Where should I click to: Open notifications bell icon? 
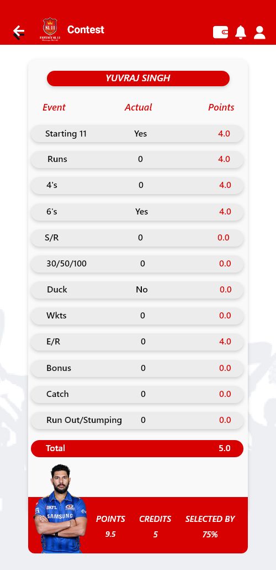pyautogui.click(x=241, y=32)
